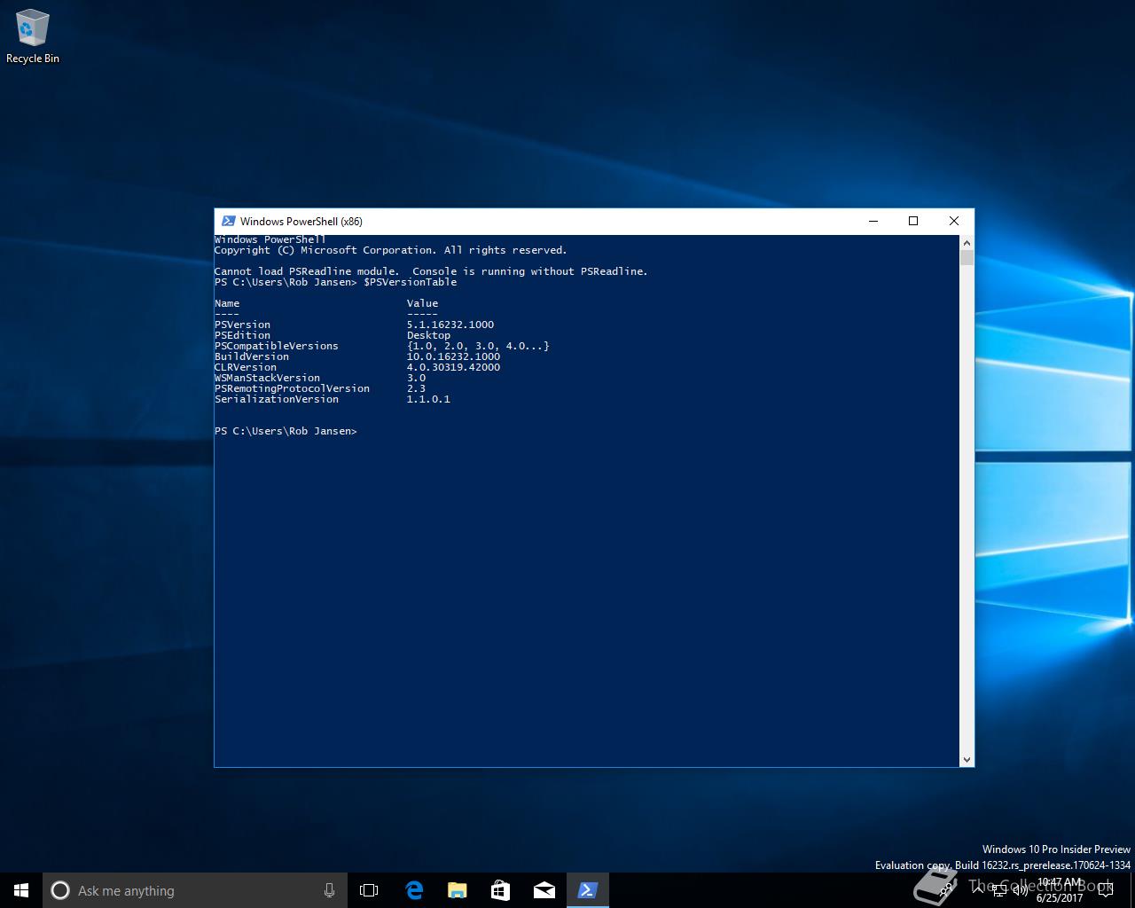The image size is (1135, 908).
Task: Close the Windows PowerShell (x86) window
Action: tap(954, 222)
